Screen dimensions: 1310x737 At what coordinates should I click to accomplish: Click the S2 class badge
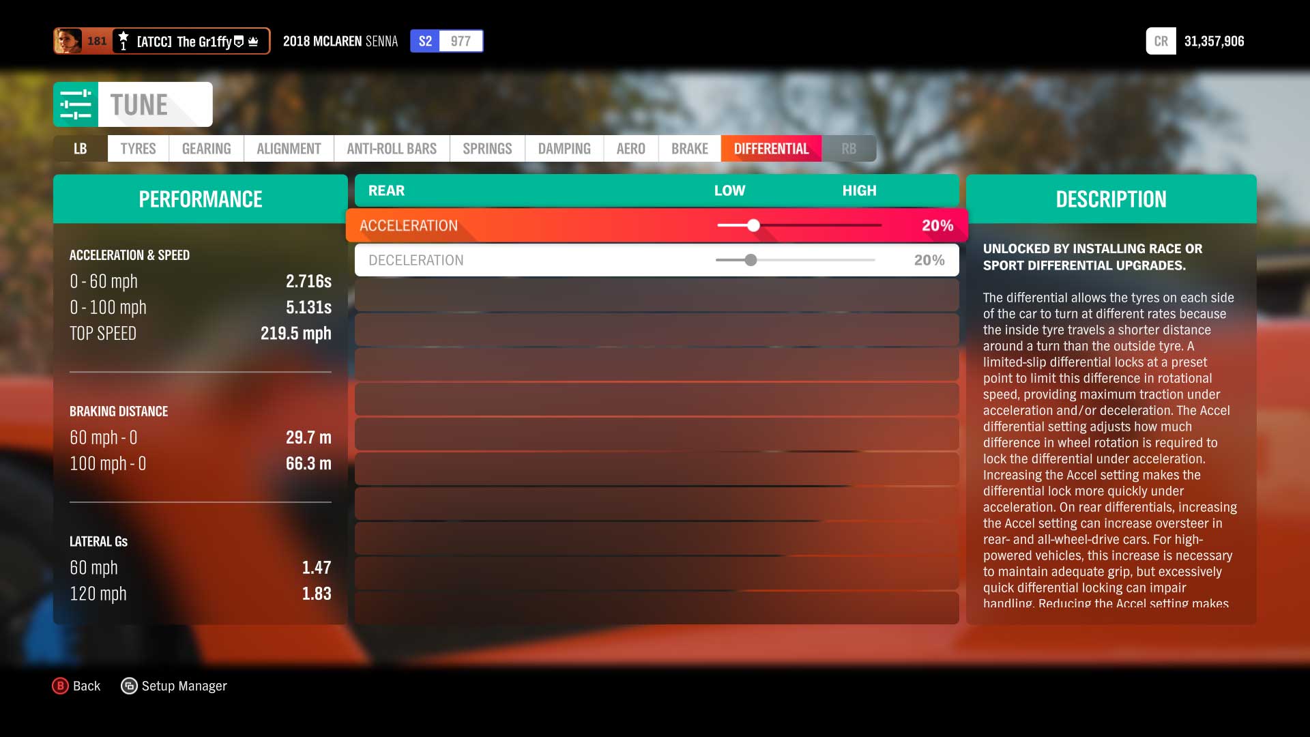425,41
